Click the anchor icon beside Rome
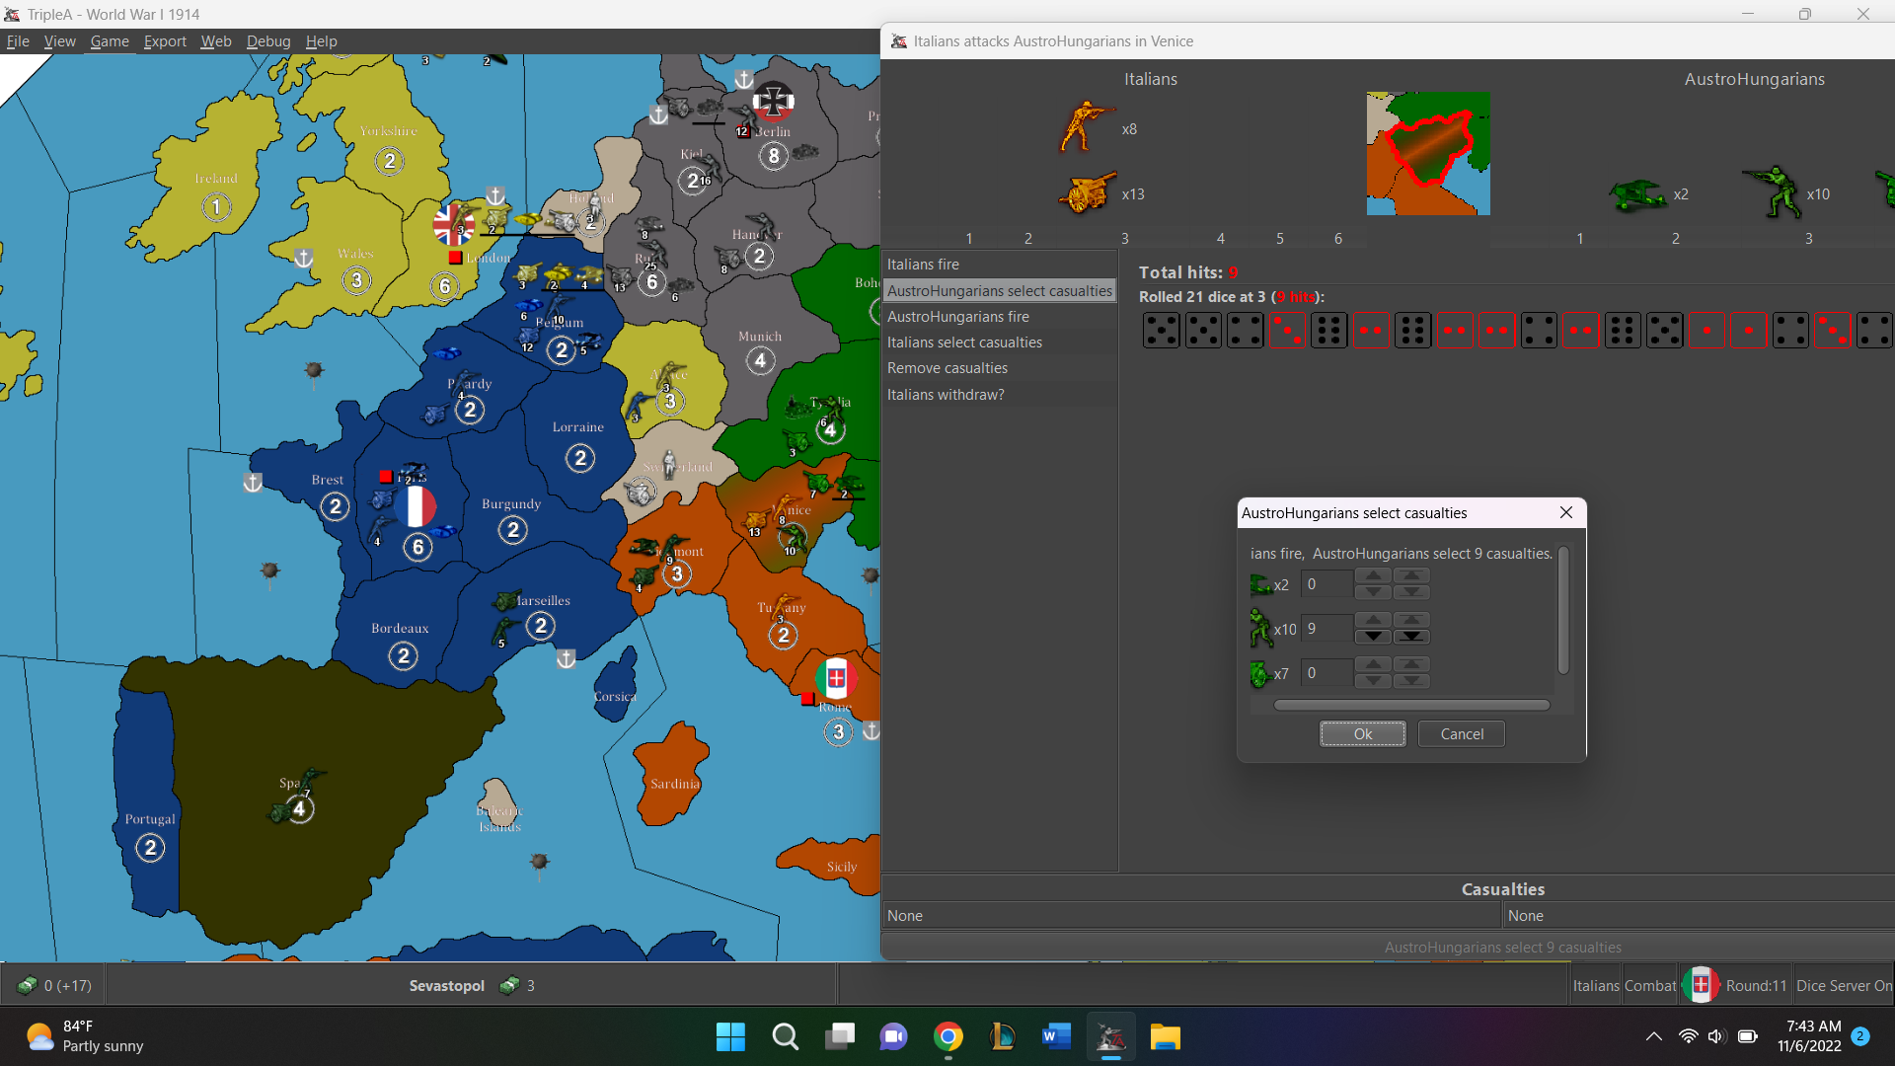 tap(872, 730)
